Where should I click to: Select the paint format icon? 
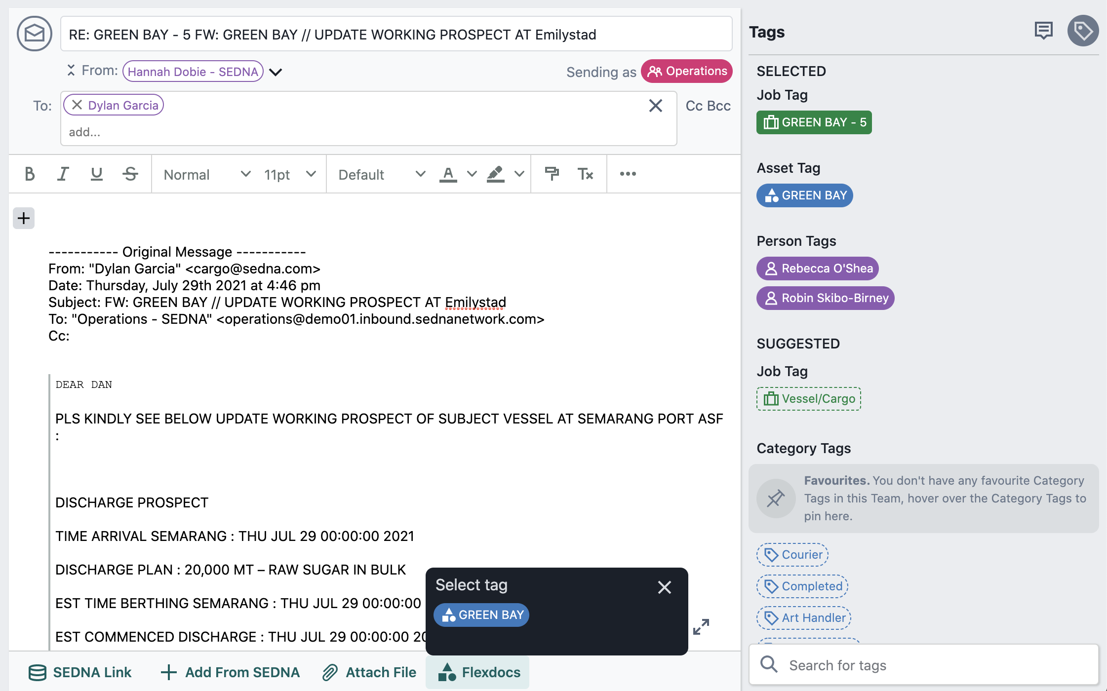pos(552,174)
